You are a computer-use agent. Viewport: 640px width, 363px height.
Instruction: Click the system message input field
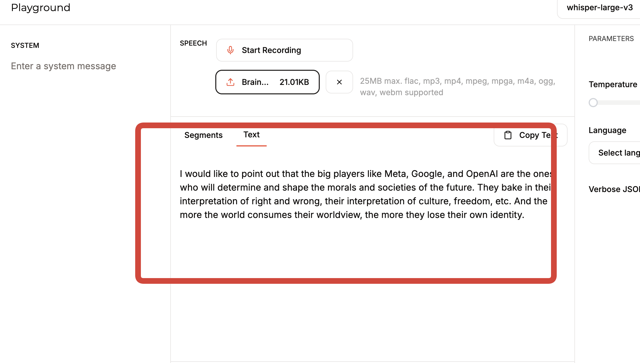pos(64,66)
